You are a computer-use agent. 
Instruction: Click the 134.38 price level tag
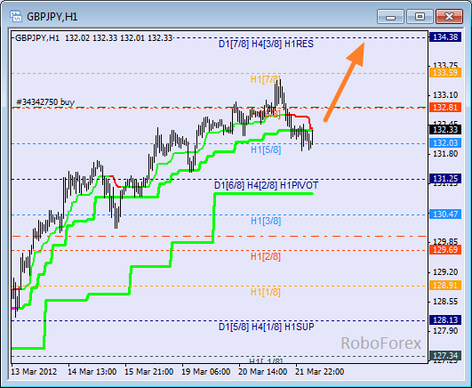pyautogui.click(x=445, y=37)
